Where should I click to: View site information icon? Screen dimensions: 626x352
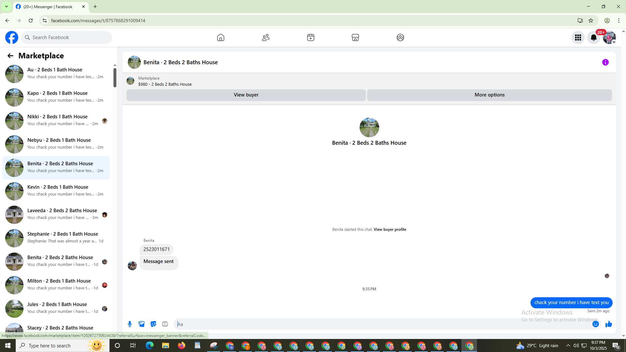[x=45, y=21]
